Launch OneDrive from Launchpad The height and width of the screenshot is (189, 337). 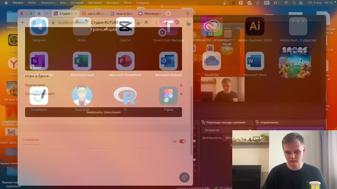(212, 61)
